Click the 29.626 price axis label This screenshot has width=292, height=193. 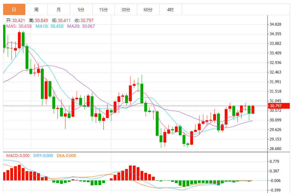pos(275,130)
